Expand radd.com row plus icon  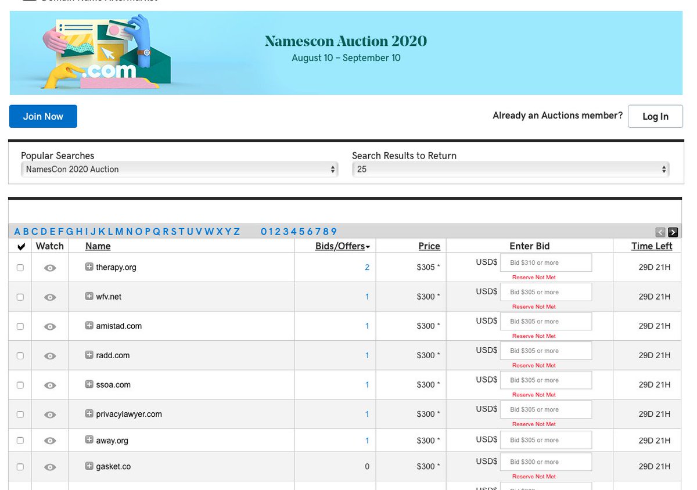pyautogui.click(x=89, y=355)
